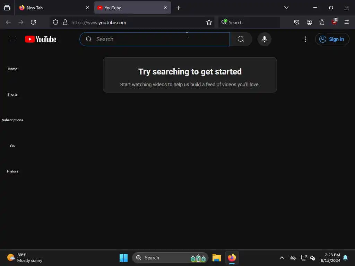Focus the YouTube search field
355x266 pixels.
(155, 39)
